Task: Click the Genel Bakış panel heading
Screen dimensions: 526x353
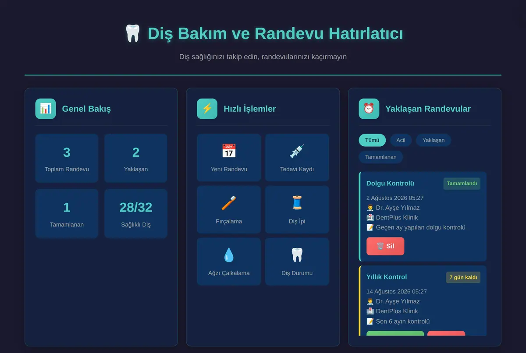Action: pyautogui.click(x=86, y=109)
